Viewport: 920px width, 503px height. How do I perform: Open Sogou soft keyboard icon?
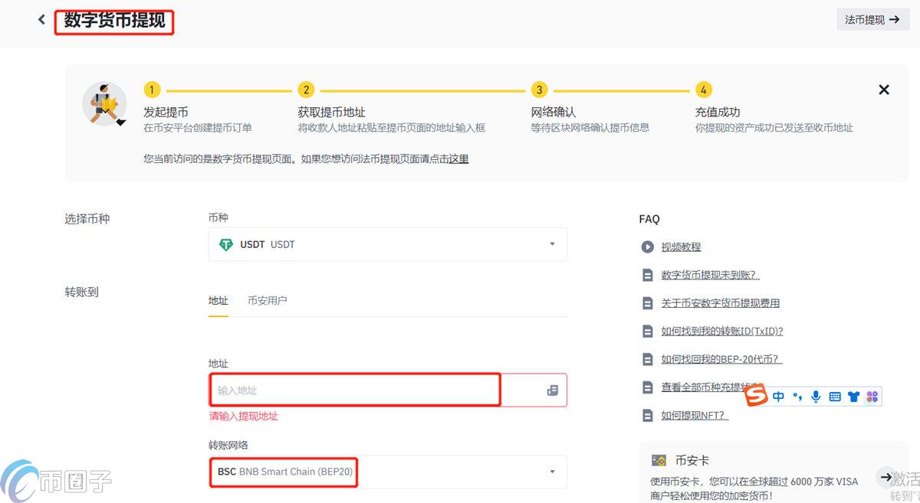click(x=835, y=397)
